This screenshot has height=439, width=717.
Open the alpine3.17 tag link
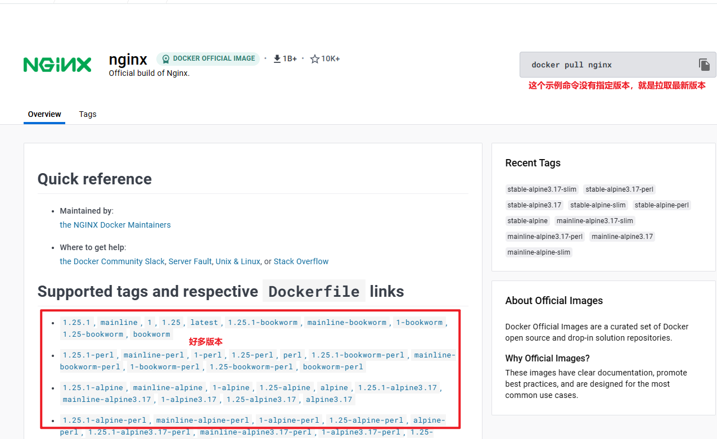[x=329, y=400]
